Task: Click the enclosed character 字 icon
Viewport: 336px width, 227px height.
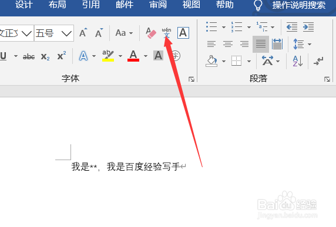Action: point(176,56)
